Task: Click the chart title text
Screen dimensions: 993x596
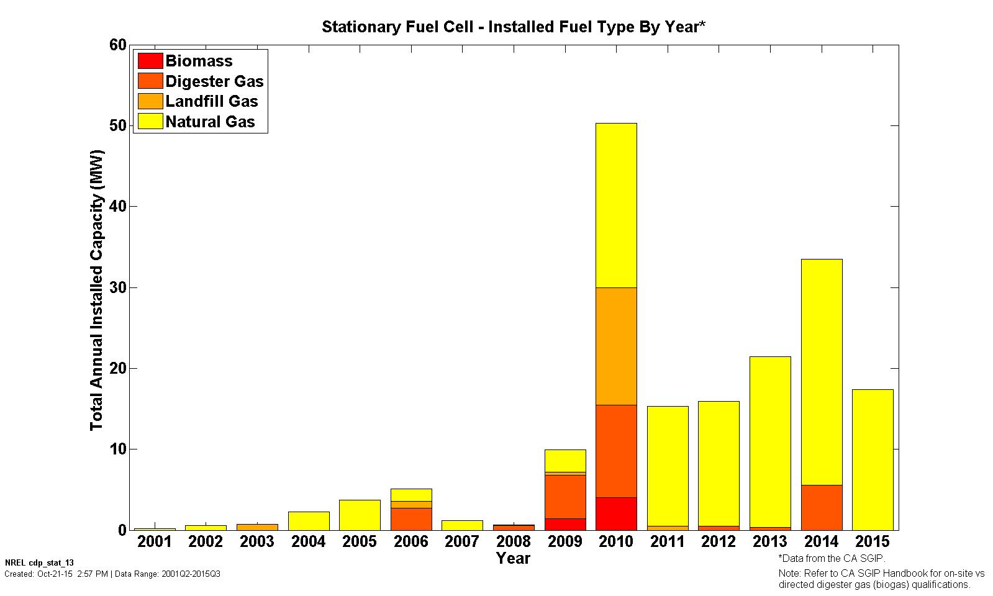Action: (513, 27)
